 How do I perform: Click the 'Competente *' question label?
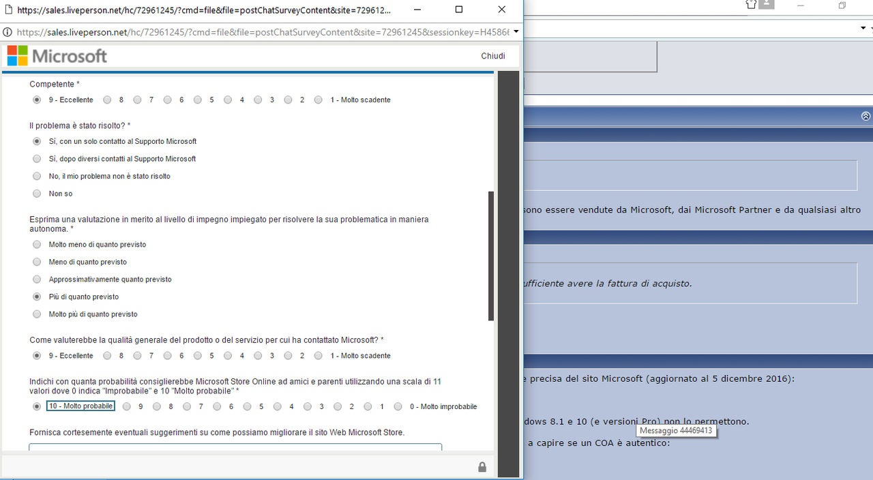tap(55, 84)
